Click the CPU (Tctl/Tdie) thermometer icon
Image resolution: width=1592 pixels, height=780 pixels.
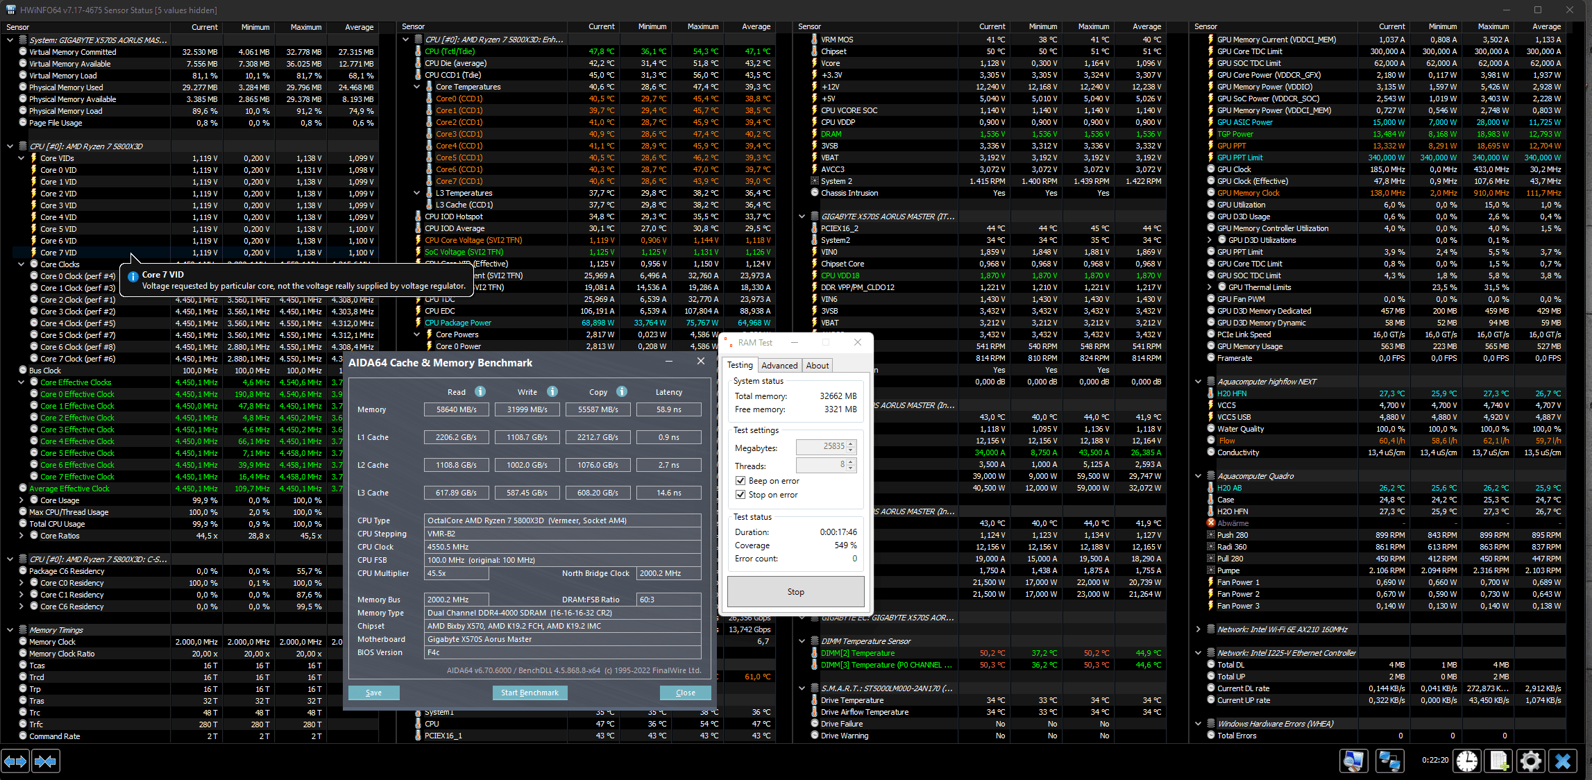[418, 51]
